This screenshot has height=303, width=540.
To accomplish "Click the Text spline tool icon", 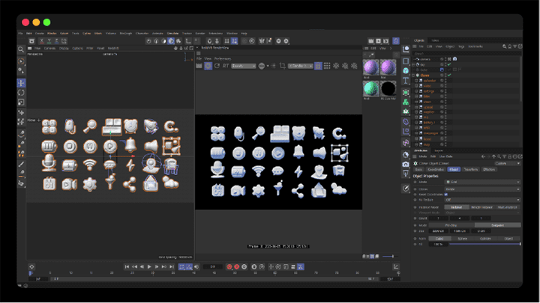I will point(406,81).
